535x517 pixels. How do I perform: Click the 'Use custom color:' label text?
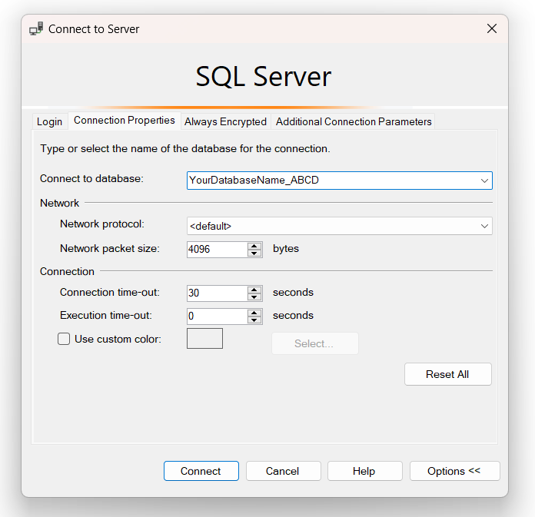pyautogui.click(x=118, y=339)
